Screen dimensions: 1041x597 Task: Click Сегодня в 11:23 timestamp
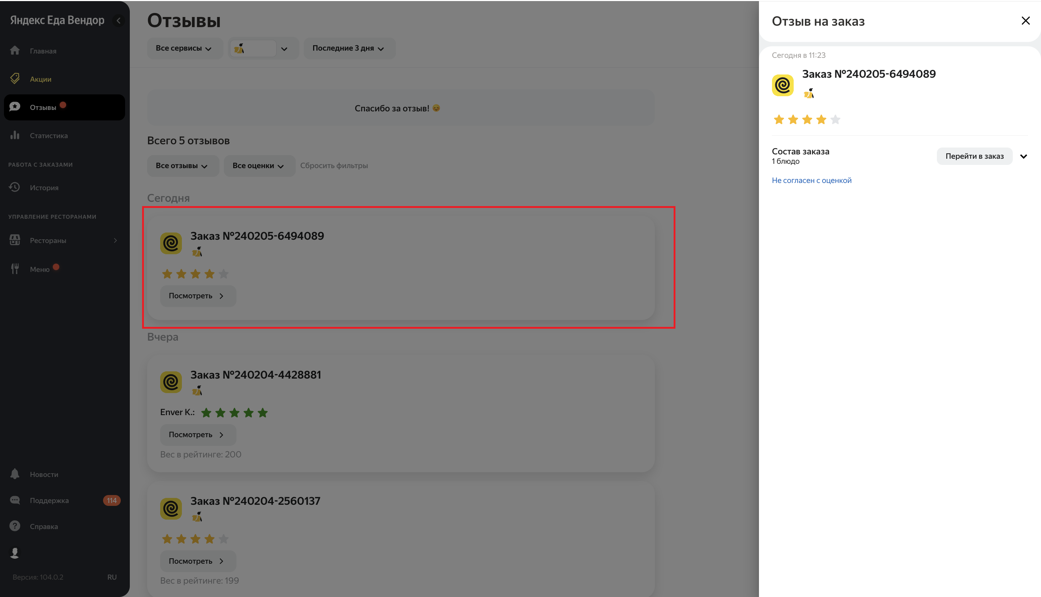[798, 55]
